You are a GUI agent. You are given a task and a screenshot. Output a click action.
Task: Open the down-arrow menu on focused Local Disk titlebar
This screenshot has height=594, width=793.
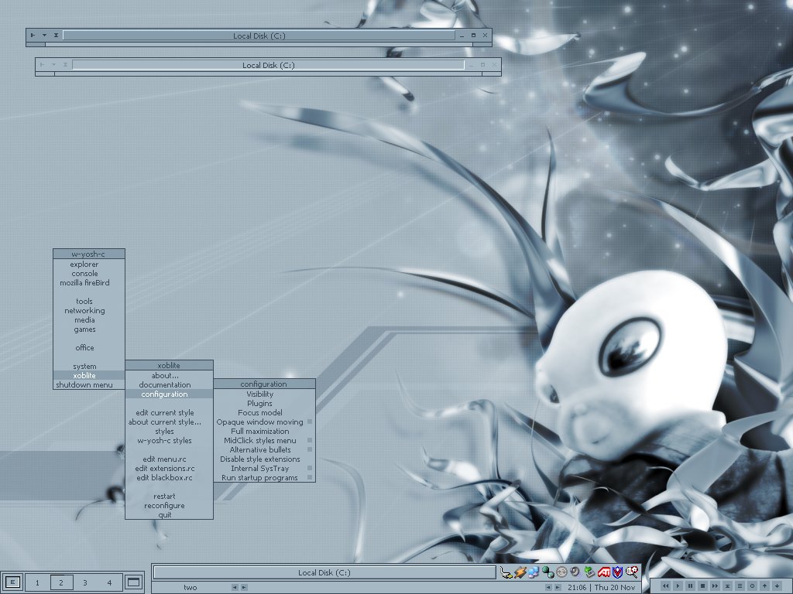tap(44, 36)
